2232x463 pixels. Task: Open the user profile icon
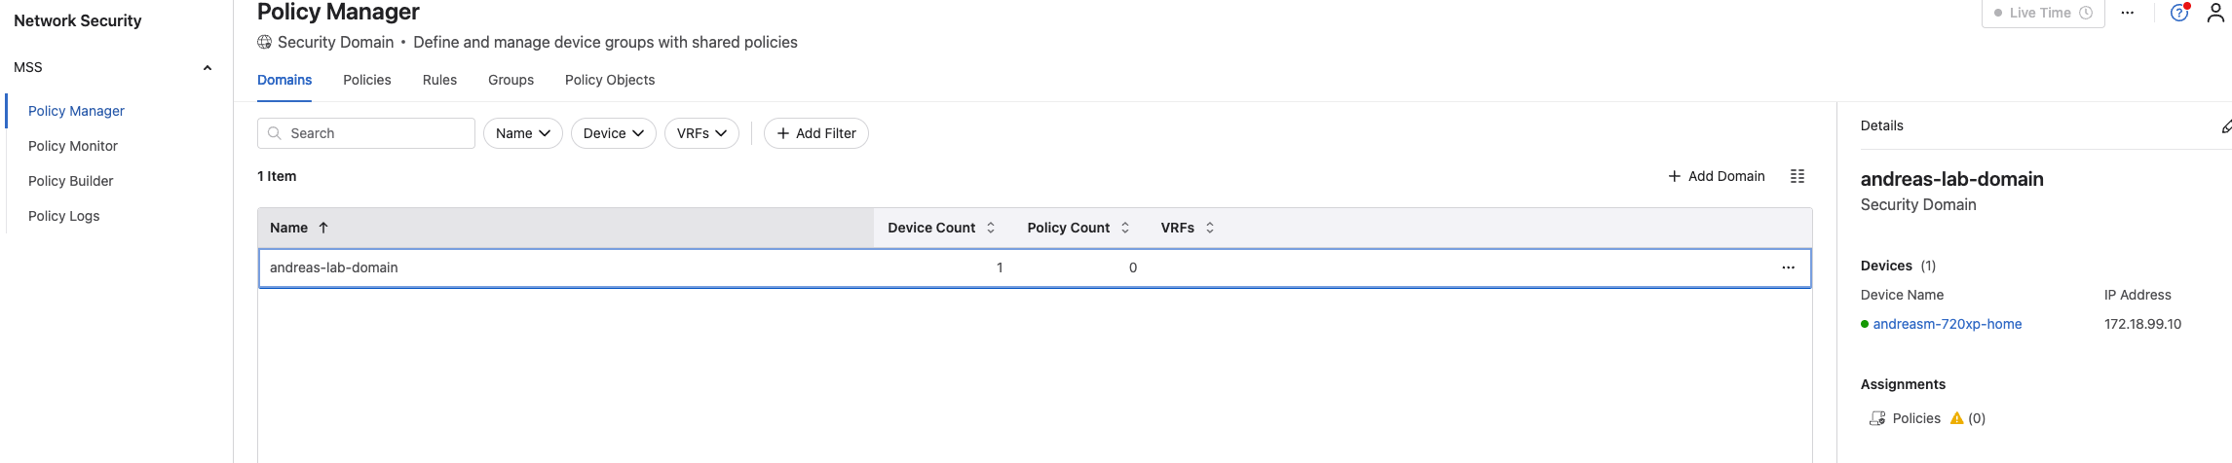[2215, 13]
